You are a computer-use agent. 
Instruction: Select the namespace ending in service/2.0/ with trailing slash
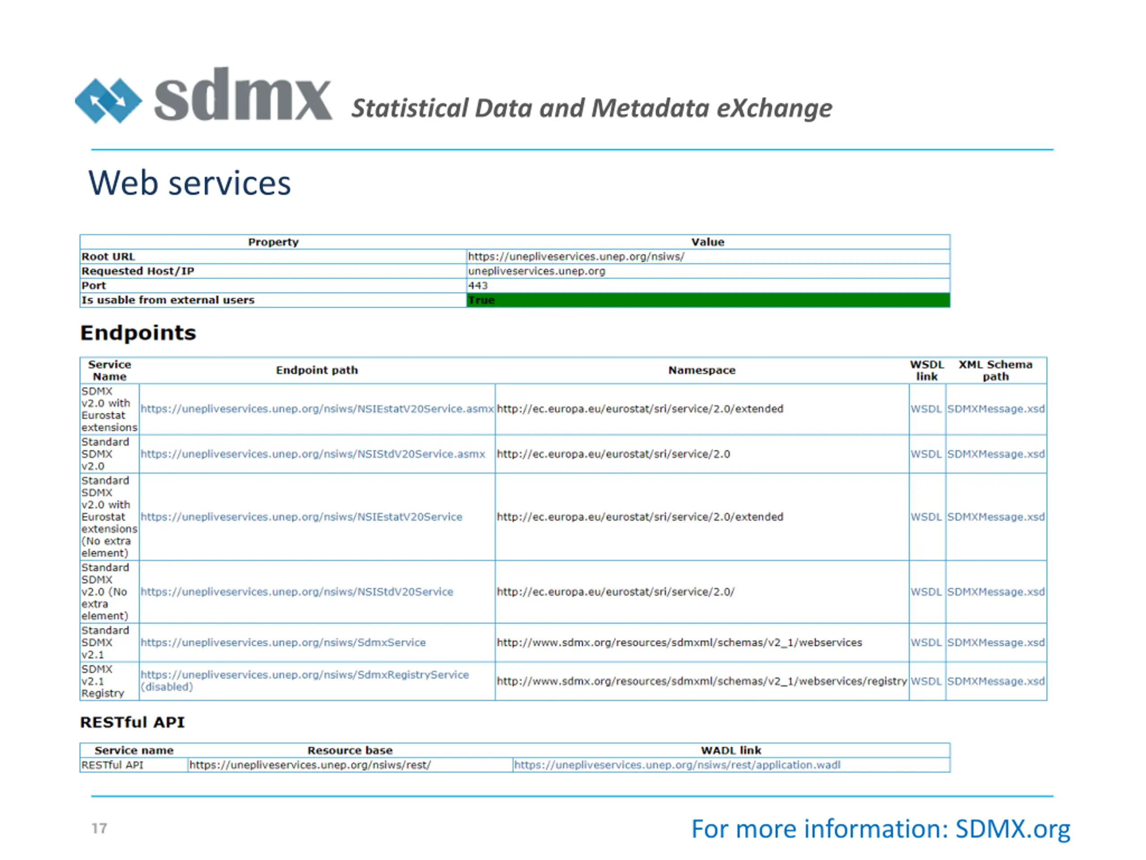click(616, 592)
